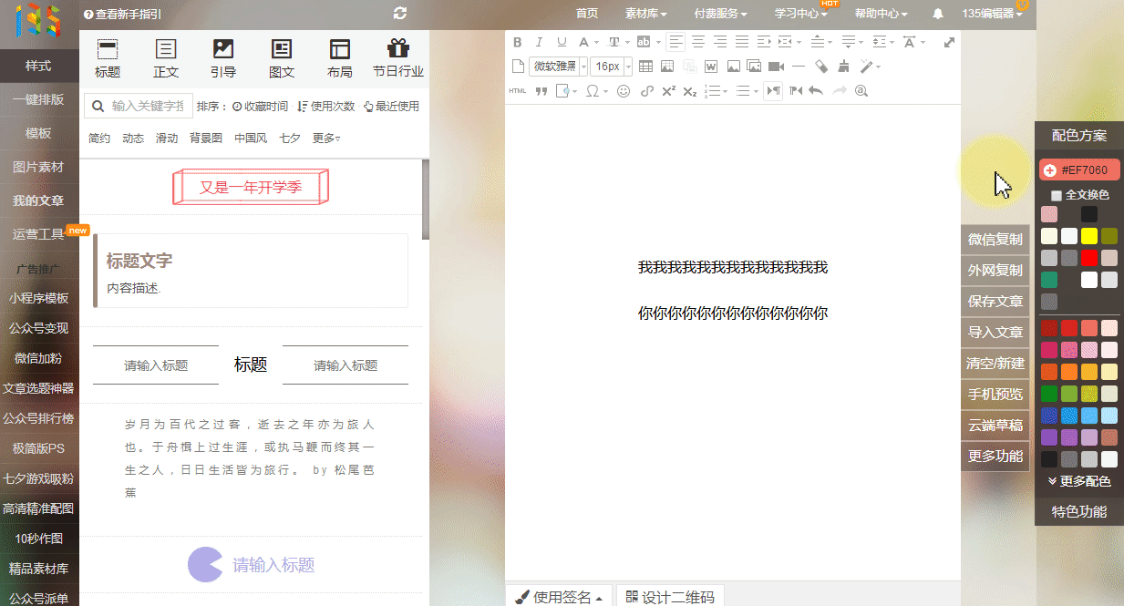Open the 素材库 menu in top bar
Viewport: 1124px width, 606px height.
click(x=645, y=14)
